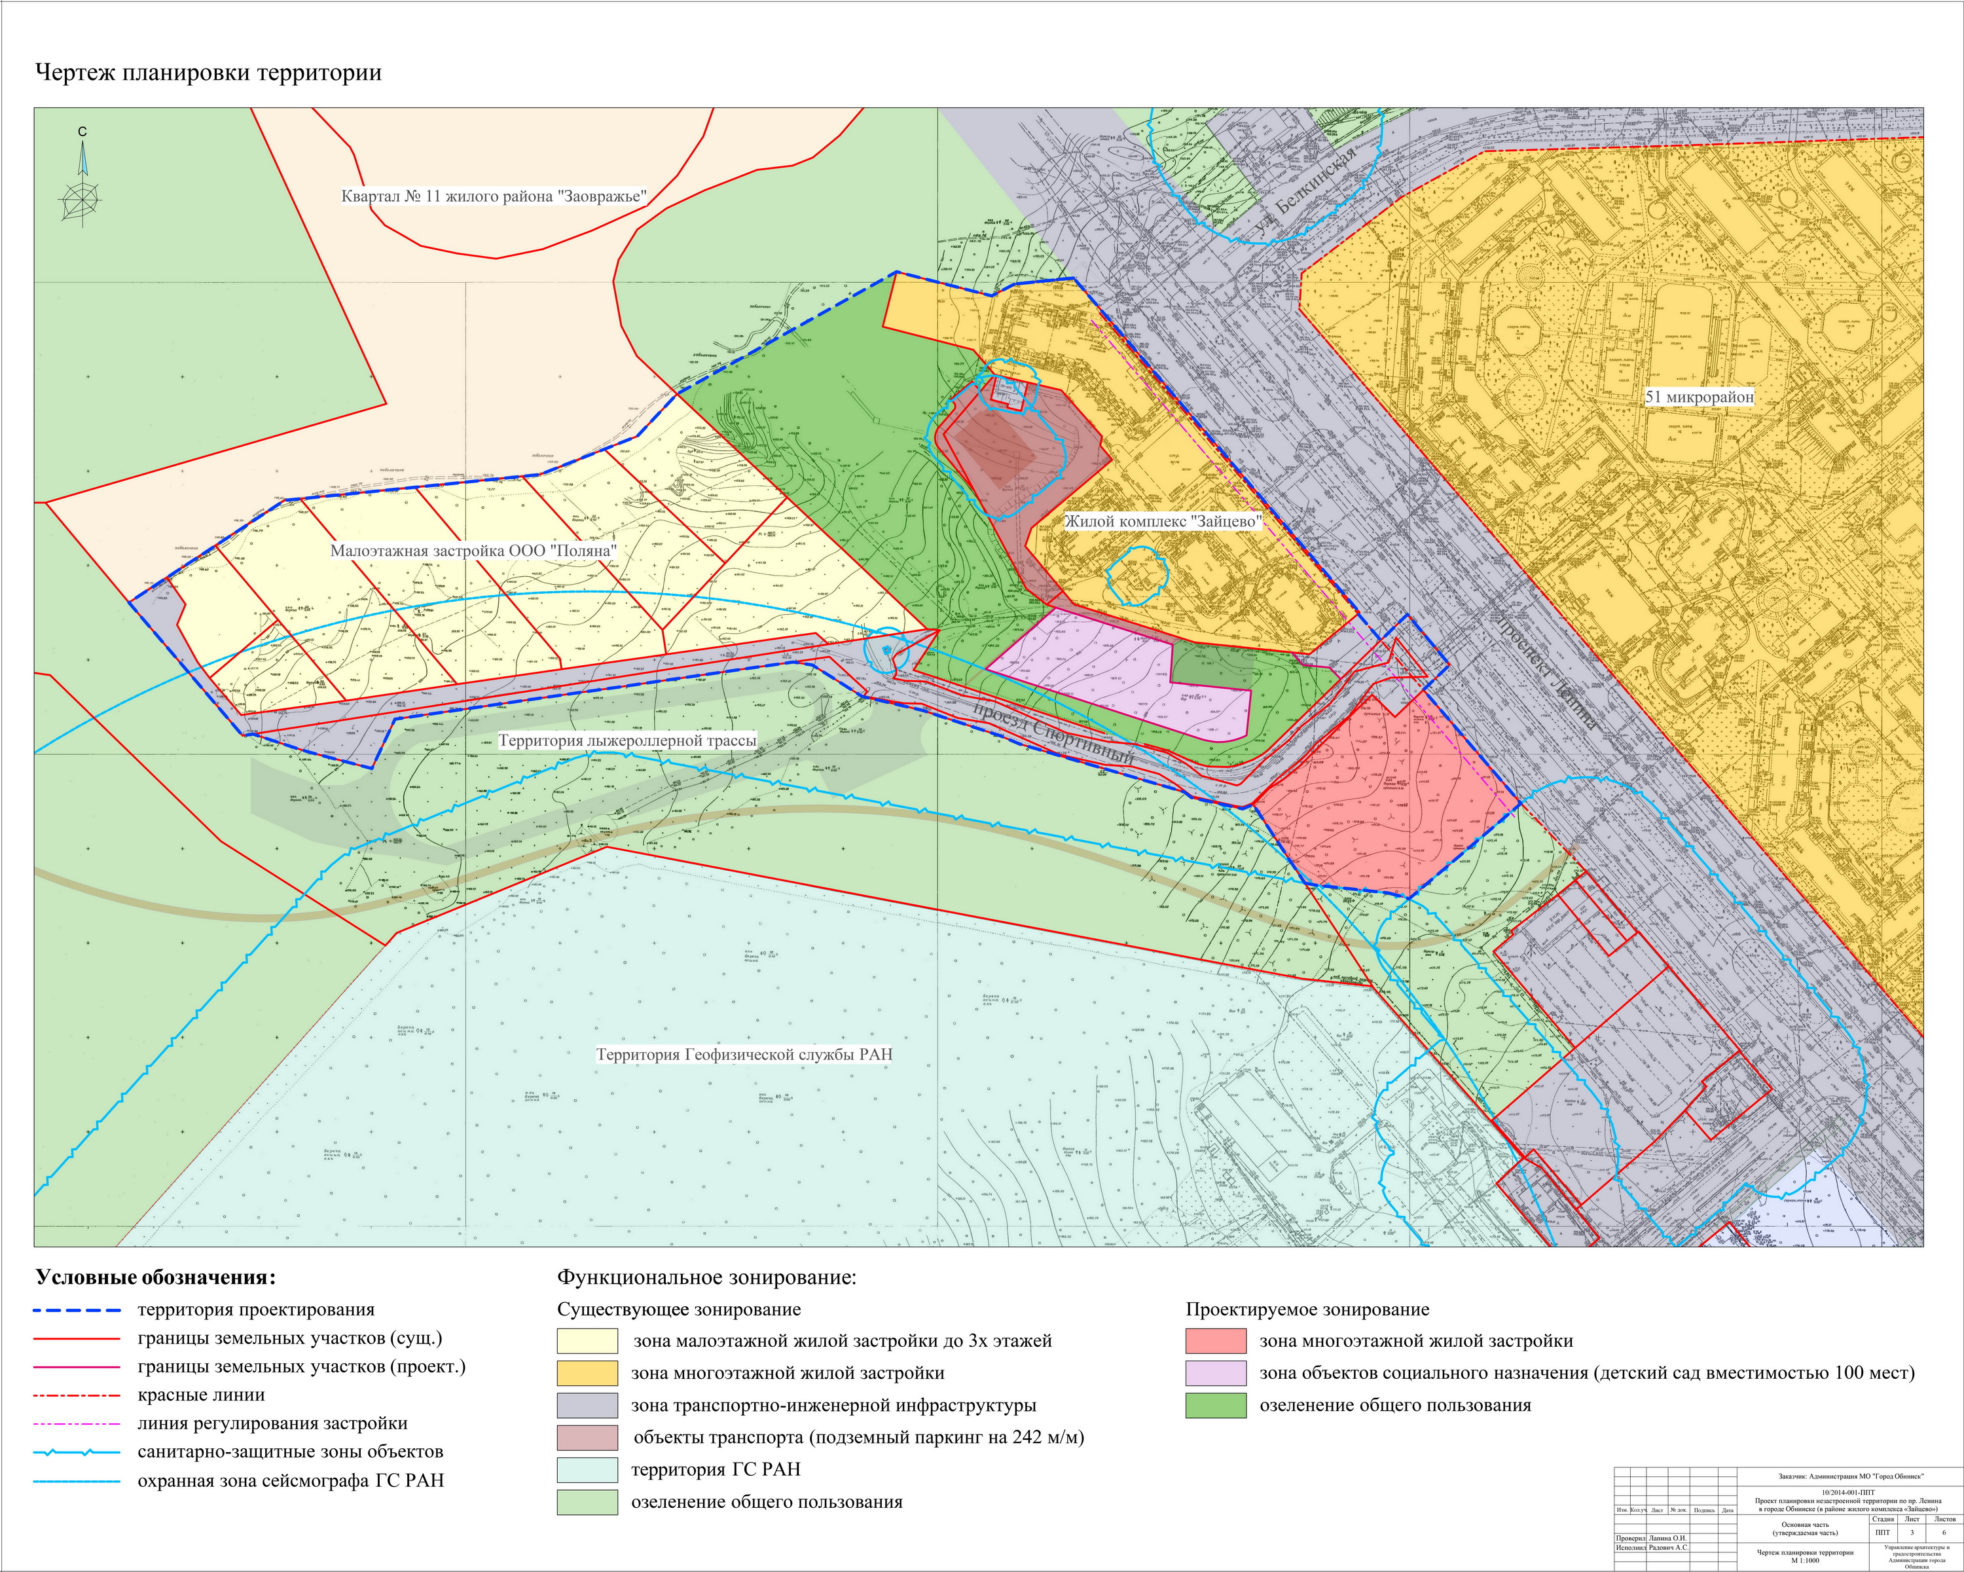Click the bright green projected greenery swatch
The height and width of the screenshot is (1572, 1964).
[1215, 1405]
